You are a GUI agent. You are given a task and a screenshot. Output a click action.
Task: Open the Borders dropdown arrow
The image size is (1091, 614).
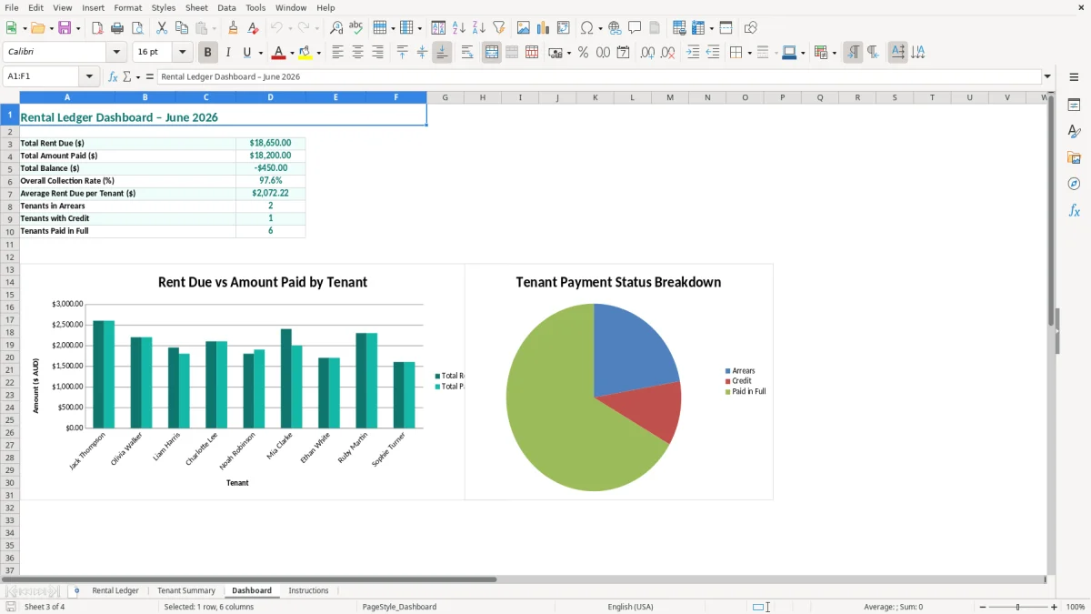coord(748,54)
